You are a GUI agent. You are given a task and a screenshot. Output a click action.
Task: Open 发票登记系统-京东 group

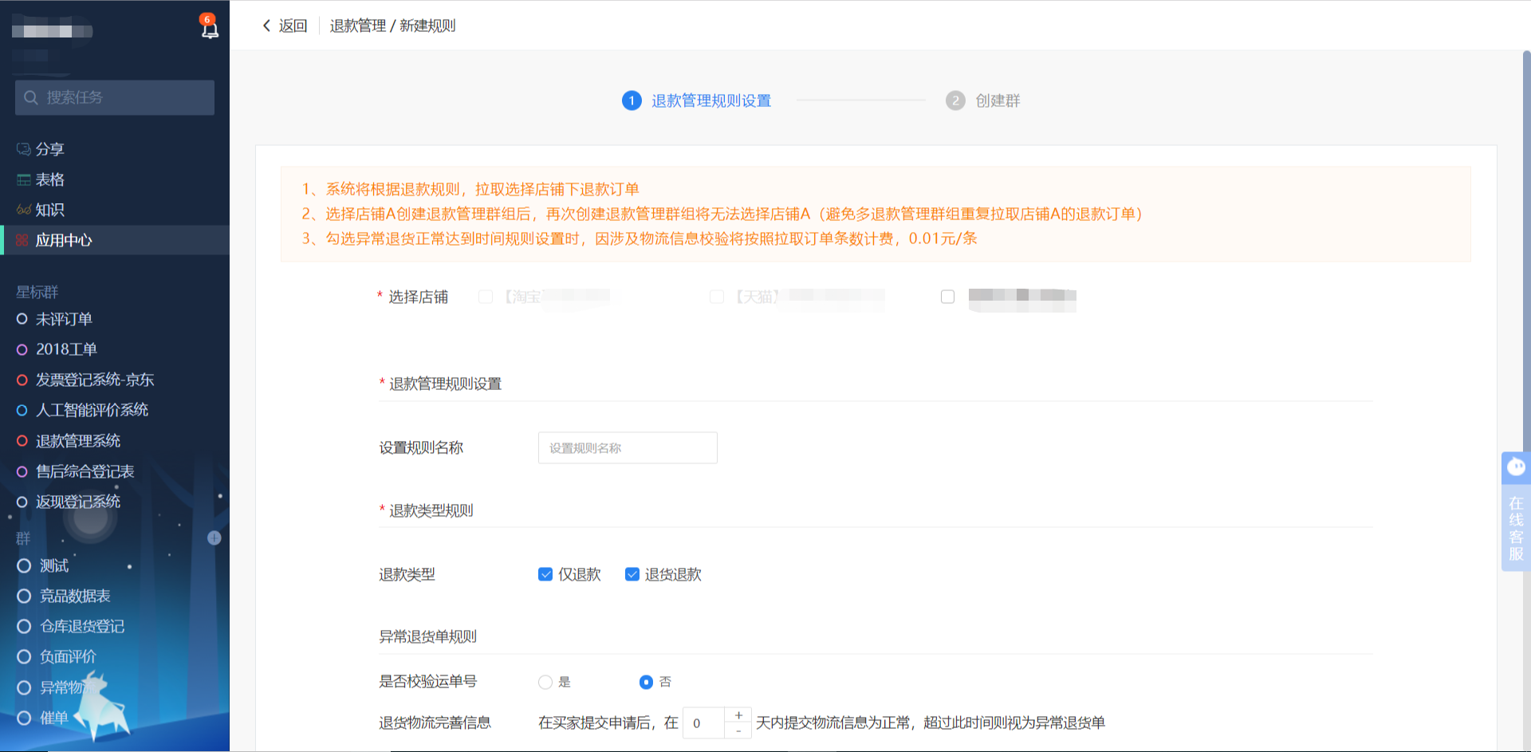94,380
